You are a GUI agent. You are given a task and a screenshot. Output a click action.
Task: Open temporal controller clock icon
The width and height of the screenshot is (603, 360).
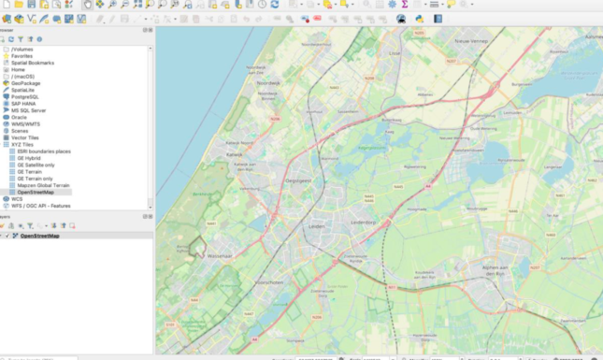click(262, 5)
